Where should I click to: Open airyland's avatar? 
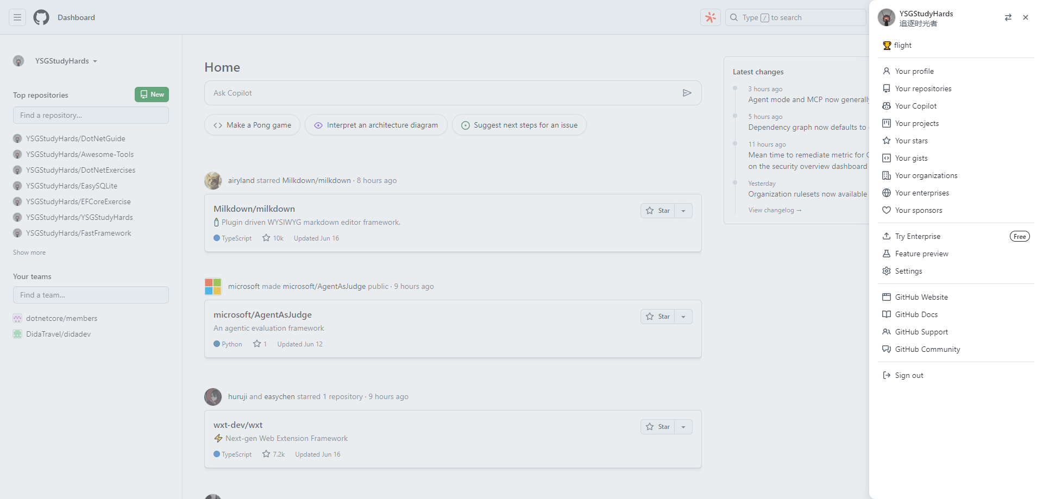click(213, 180)
